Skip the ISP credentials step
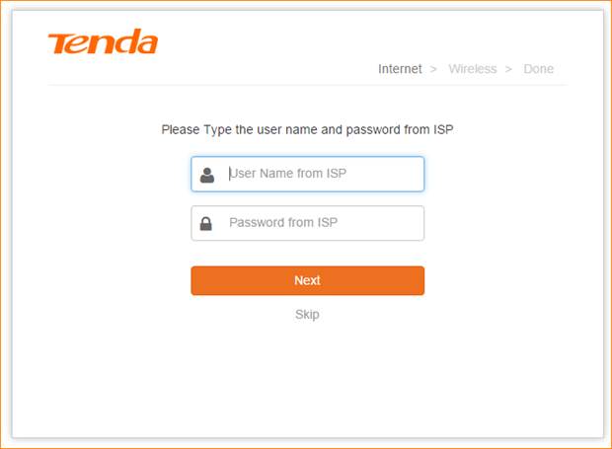Image resolution: width=612 pixels, height=449 pixels. pos(307,315)
